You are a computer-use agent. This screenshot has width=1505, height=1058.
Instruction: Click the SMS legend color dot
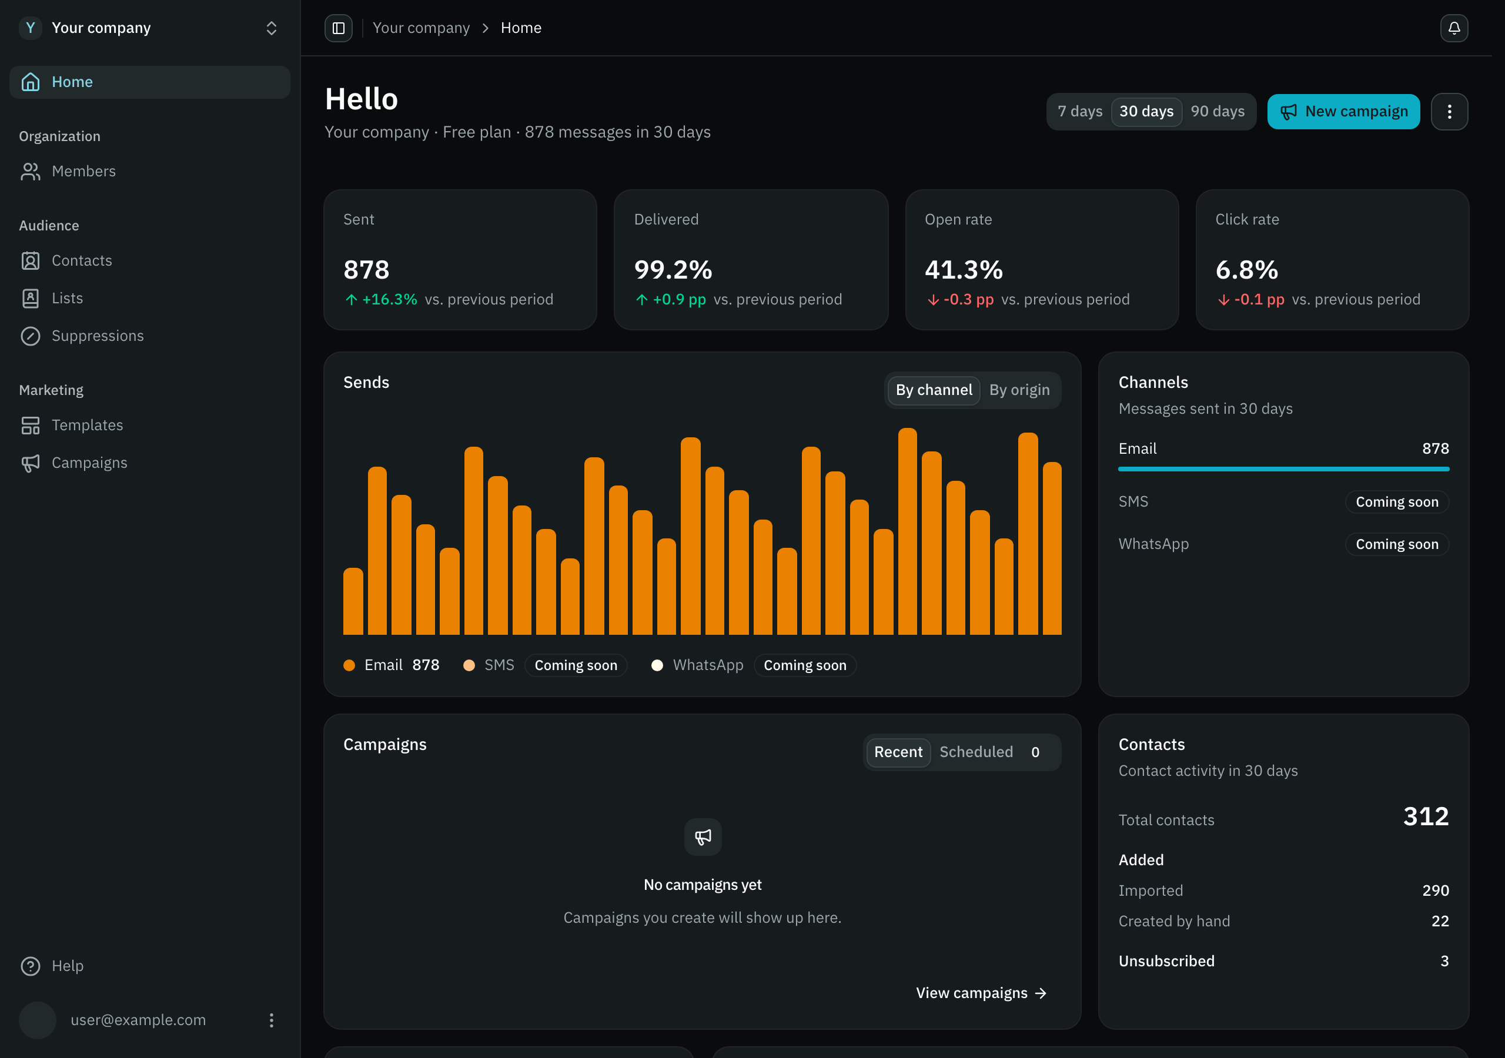pos(469,665)
